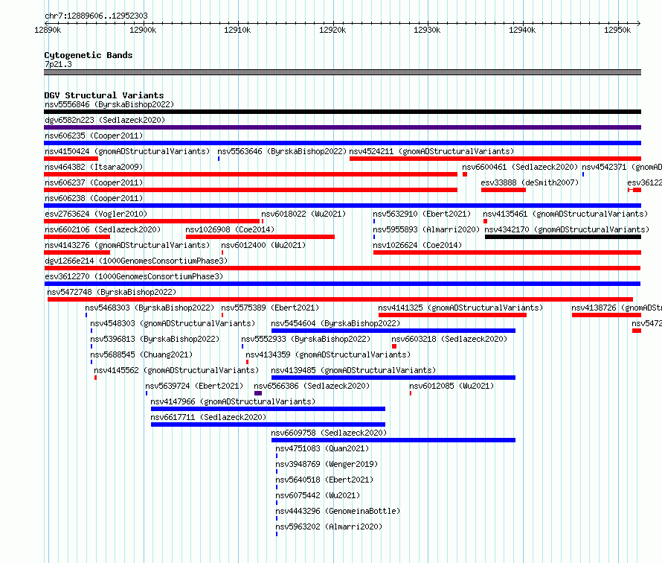
Task: Open esv2763624 (Vogler2010) variant
Action: coord(96,214)
